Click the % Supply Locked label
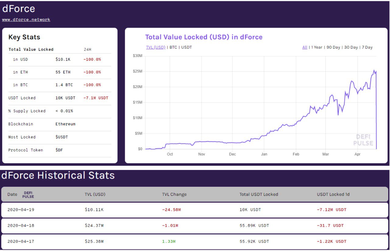The image size is (390, 251). coord(27,111)
